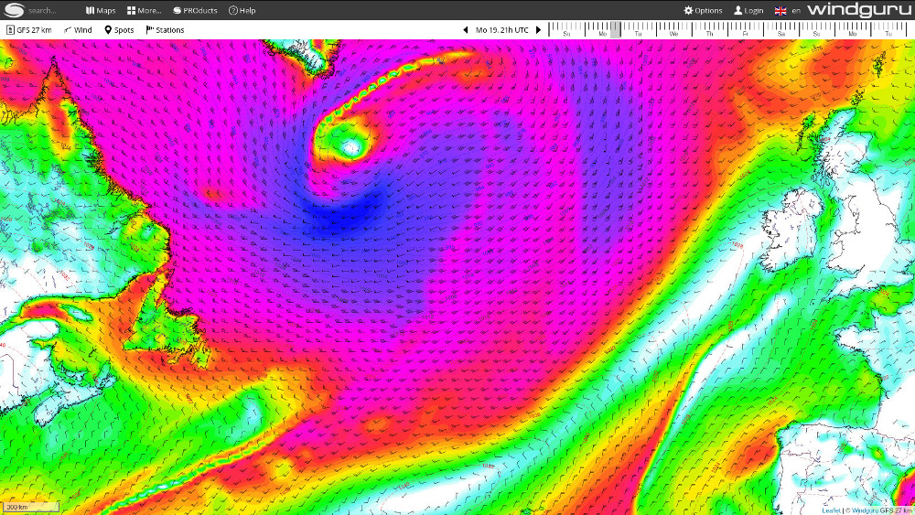This screenshot has height=515, width=915.
Task: Open the GFS 27 km model selector
Action: [29, 30]
